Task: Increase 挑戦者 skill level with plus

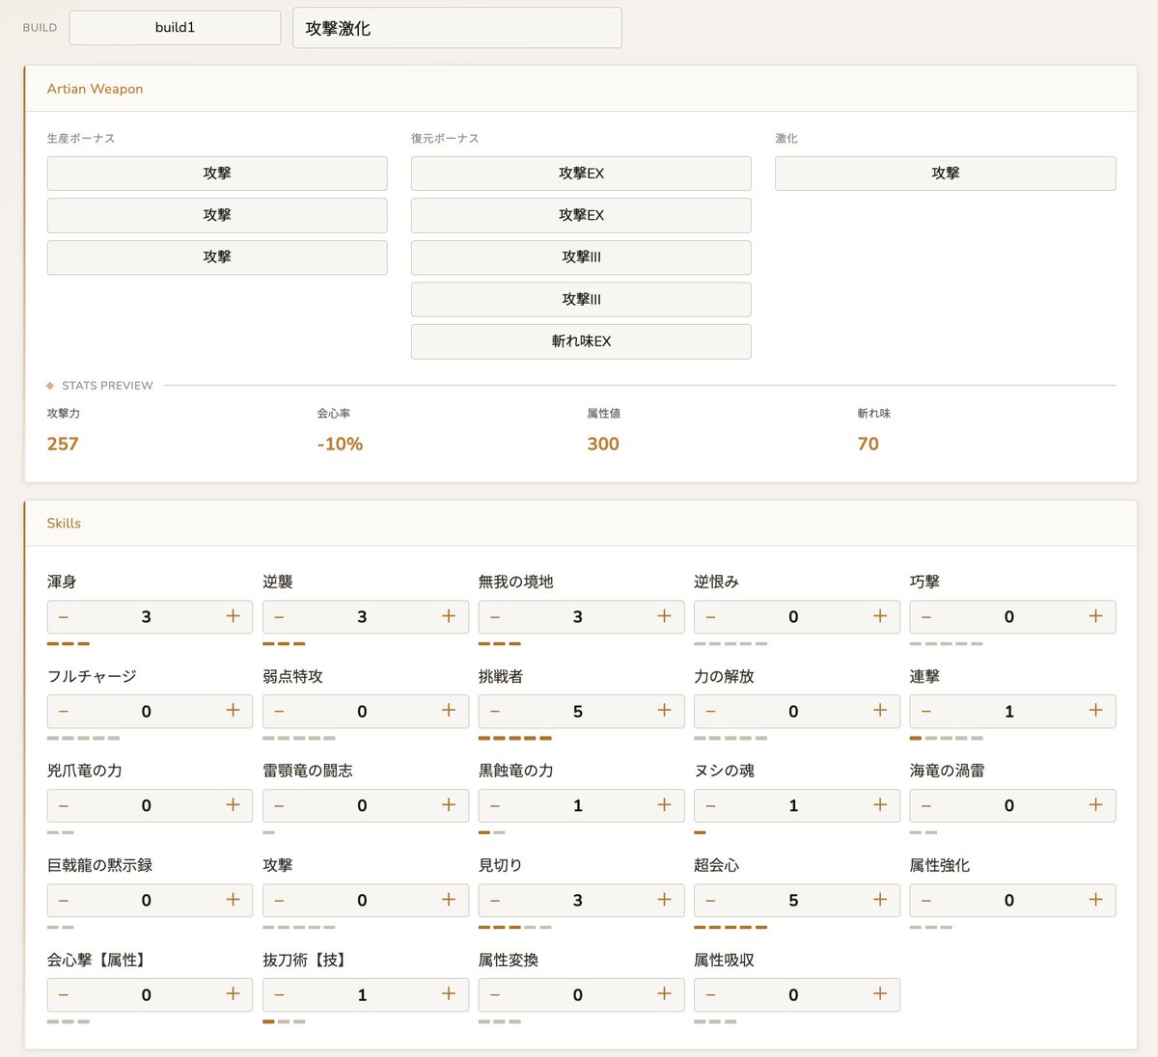Action: coord(664,711)
